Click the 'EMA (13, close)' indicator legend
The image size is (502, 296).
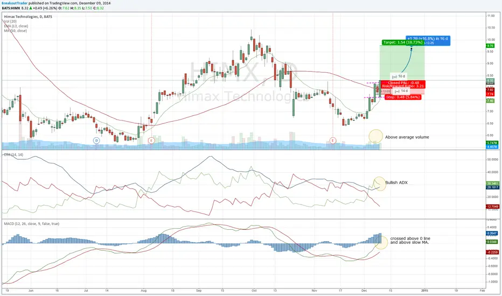(x=16, y=26)
